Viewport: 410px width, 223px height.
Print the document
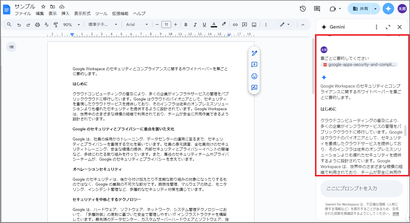coord(37,25)
